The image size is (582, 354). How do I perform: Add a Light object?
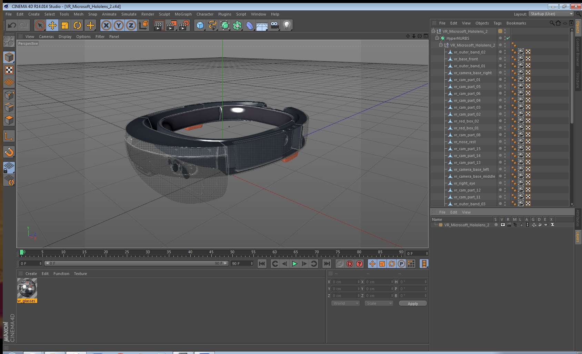287,25
